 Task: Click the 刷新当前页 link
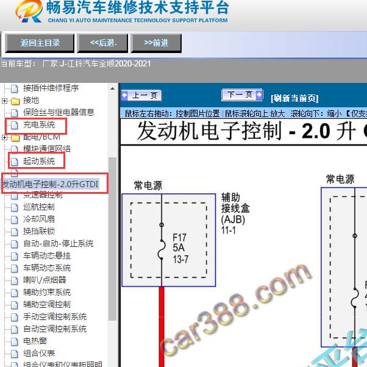[x=294, y=98]
